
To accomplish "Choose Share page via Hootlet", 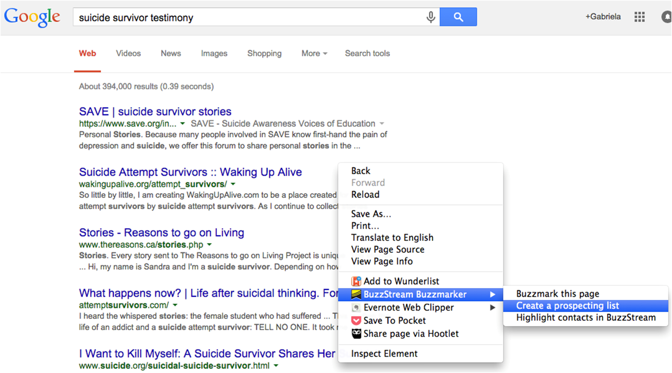I will [411, 333].
